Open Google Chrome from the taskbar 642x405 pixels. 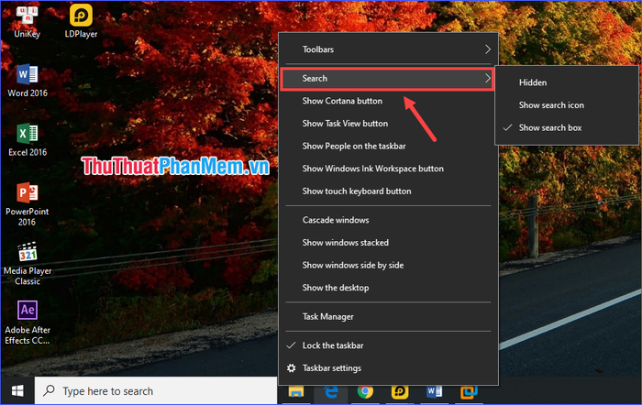coord(365,392)
